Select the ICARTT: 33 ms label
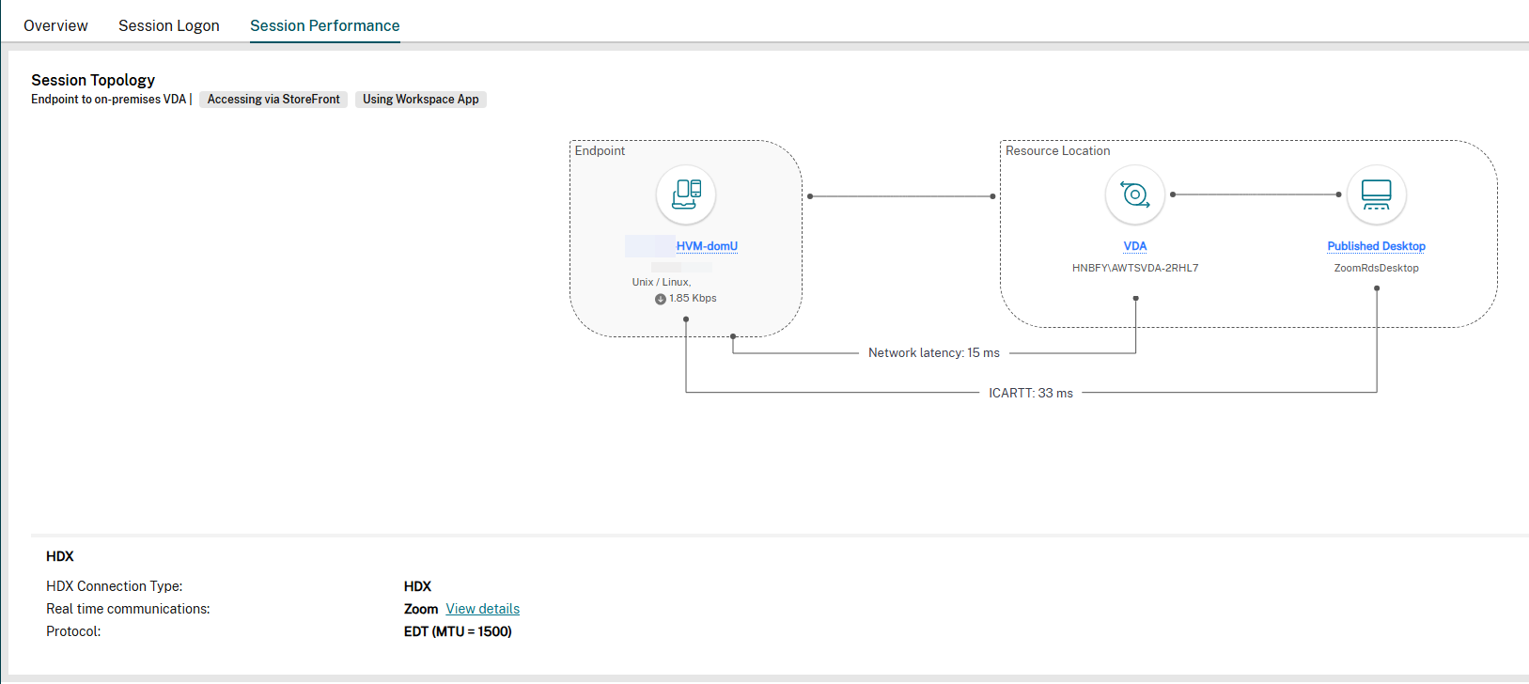 click(x=1030, y=394)
